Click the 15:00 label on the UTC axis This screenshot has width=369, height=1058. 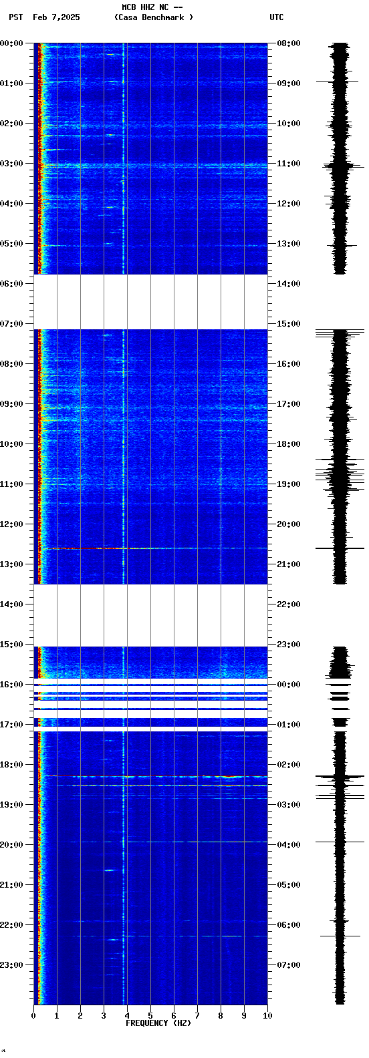[289, 324]
